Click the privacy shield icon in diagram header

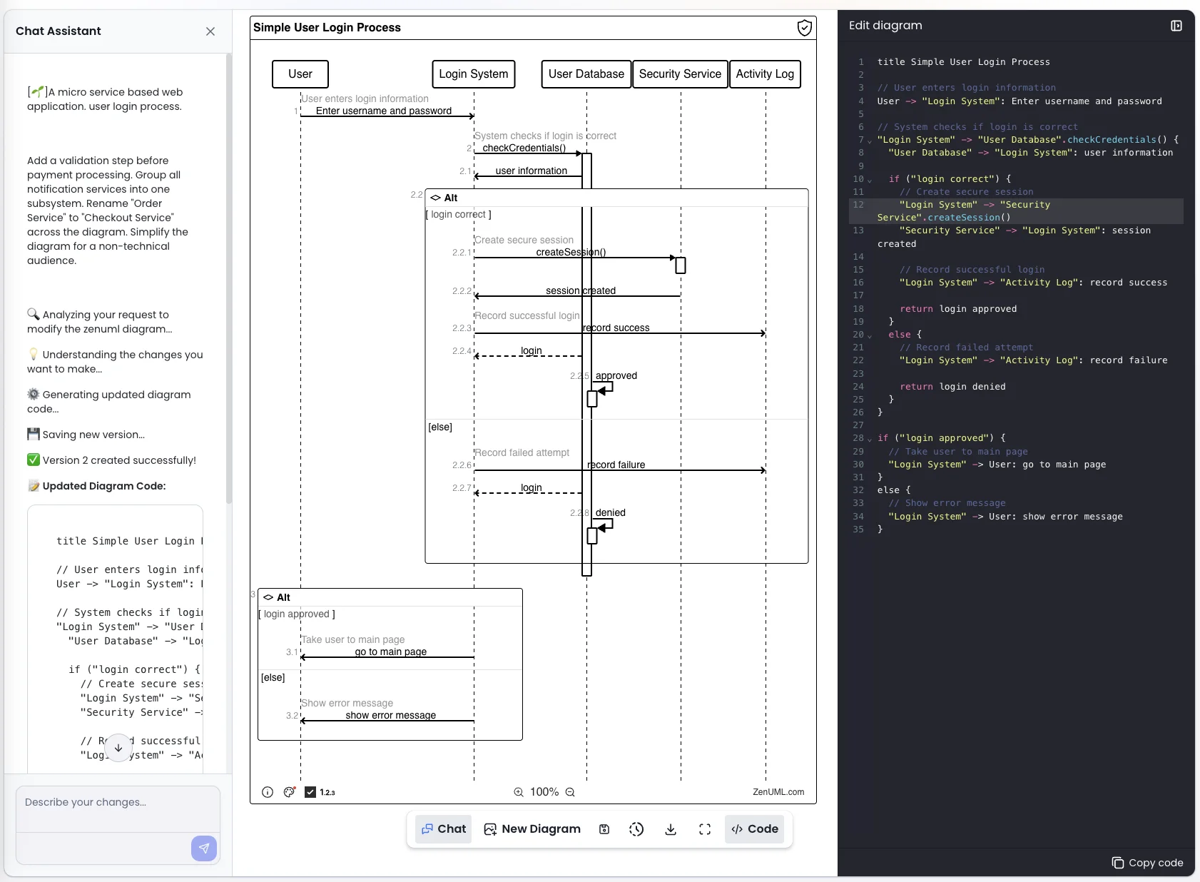804,28
